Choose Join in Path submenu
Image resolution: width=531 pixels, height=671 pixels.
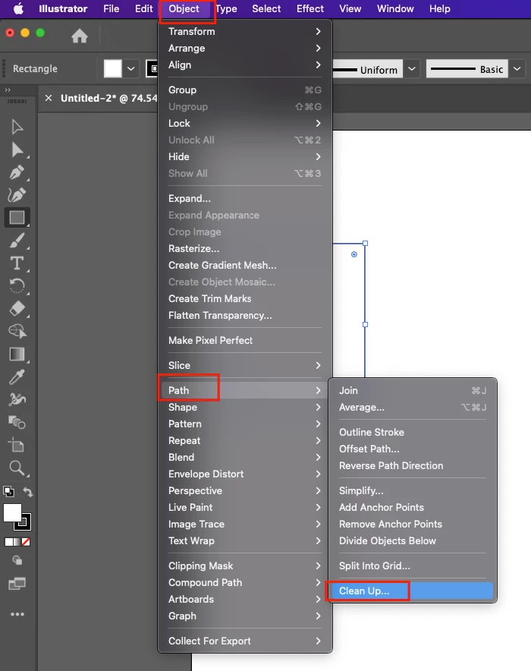(x=412, y=390)
